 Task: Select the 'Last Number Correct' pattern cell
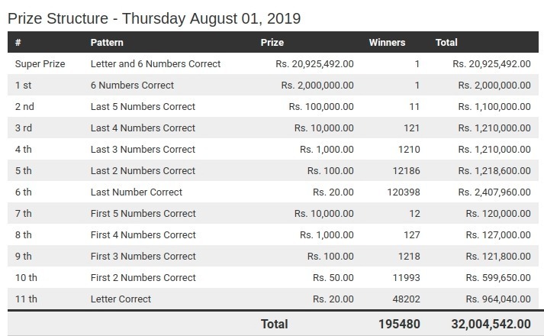(x=137, y=192)
